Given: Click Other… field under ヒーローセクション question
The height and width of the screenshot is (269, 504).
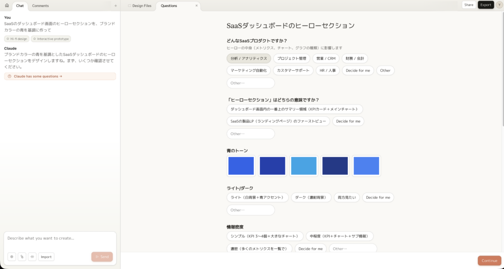Looking at the screenshot, I should coord(251,134).
